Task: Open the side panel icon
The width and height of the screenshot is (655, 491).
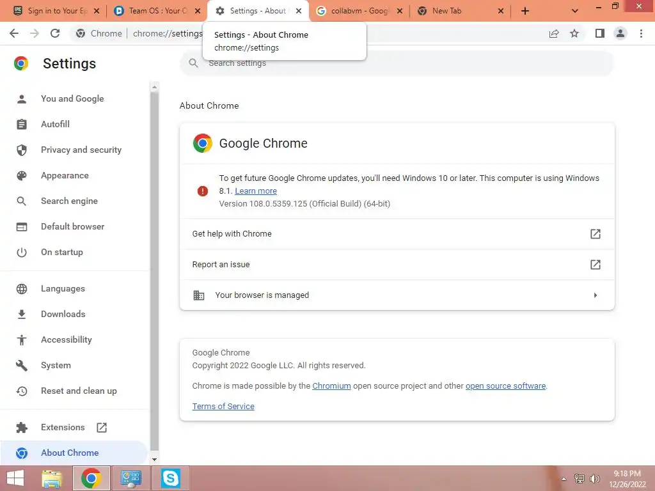Action: tap(600, 33)
